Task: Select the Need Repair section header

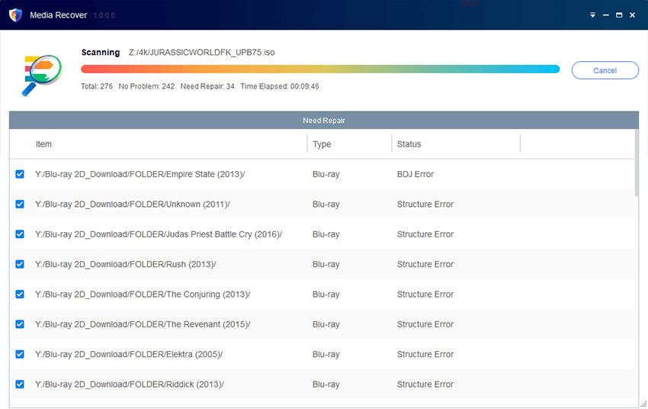Action: tap(323, 121)
